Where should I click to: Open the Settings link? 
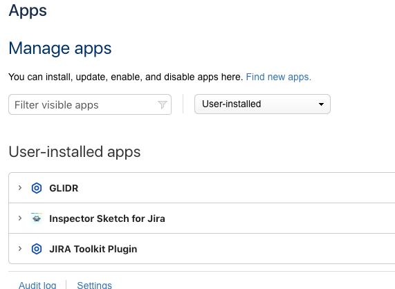click(94, 286)
